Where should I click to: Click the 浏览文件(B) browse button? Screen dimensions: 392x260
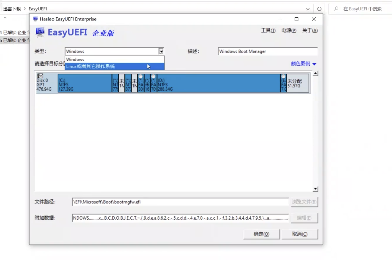pyautogui.click(x=304, y=202)
